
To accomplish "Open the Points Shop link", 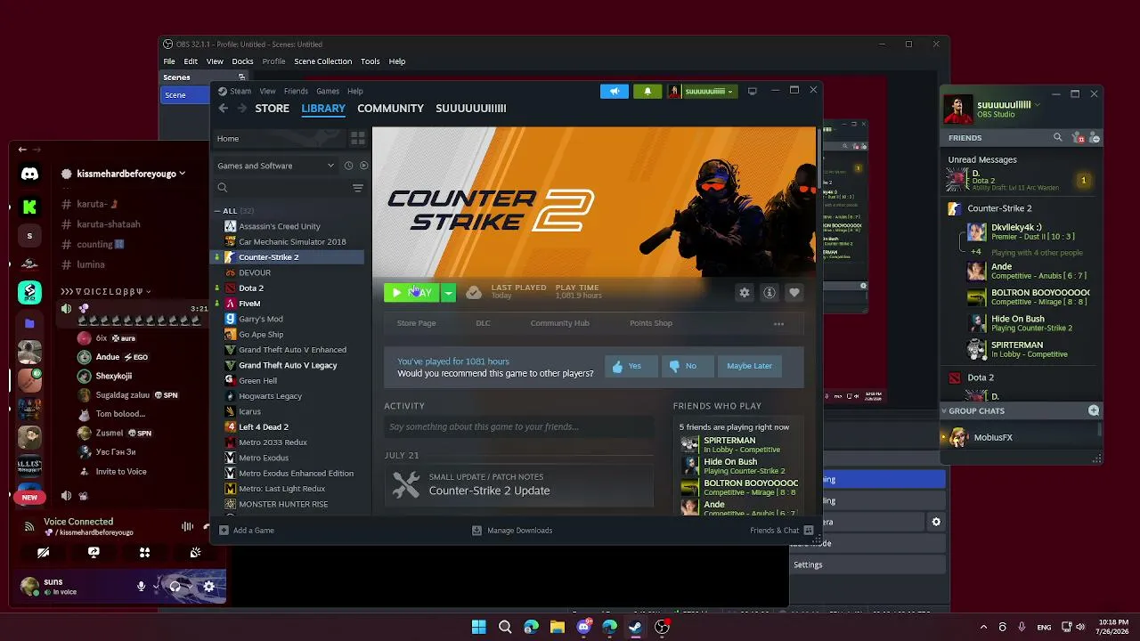I will (x=651, y=323).
